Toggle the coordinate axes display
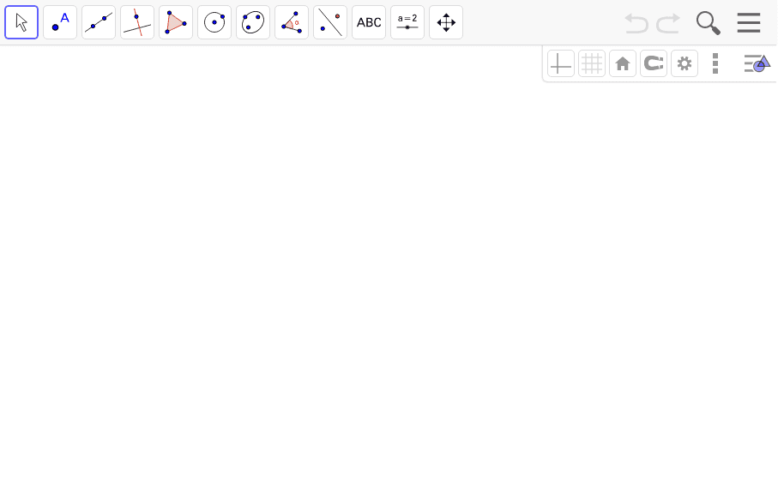 click(x=561, y=63)
